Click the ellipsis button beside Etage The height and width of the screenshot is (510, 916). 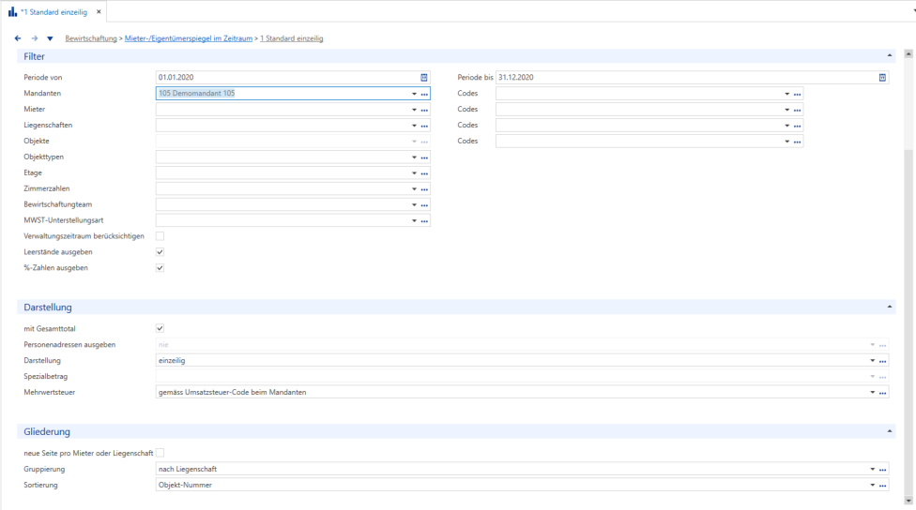pos(425,173)
